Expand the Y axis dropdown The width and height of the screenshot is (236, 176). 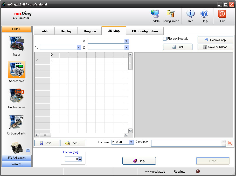[79, 47]
